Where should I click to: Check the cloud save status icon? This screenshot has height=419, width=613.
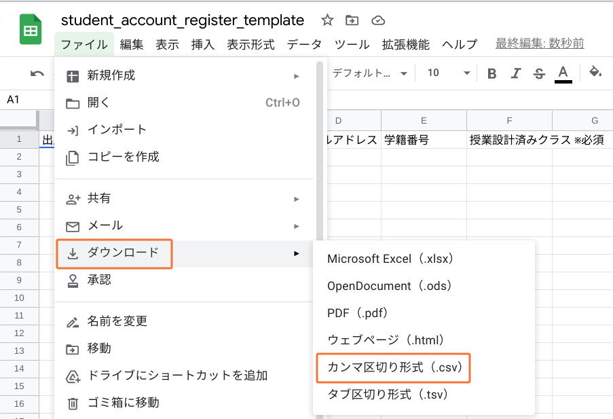pyautogui.click(x=378, y=20)
